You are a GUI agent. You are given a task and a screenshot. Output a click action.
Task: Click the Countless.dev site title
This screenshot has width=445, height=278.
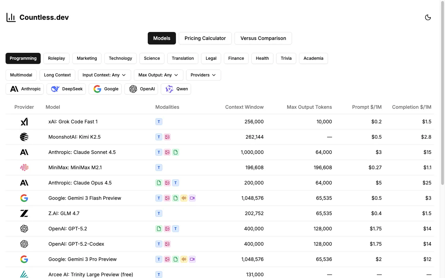pos(44,17)
